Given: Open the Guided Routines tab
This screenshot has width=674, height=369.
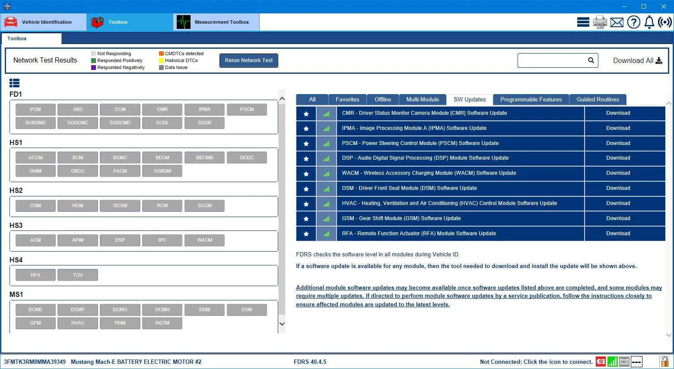Looking at the screenshot, I should click(x=598, y=100).
